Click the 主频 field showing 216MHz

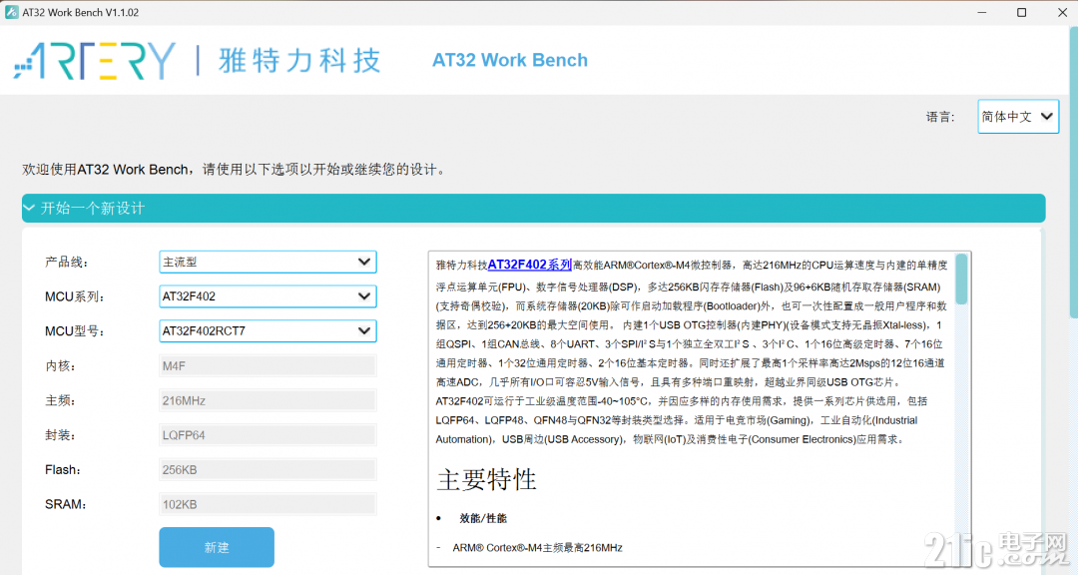coord(268,400)
